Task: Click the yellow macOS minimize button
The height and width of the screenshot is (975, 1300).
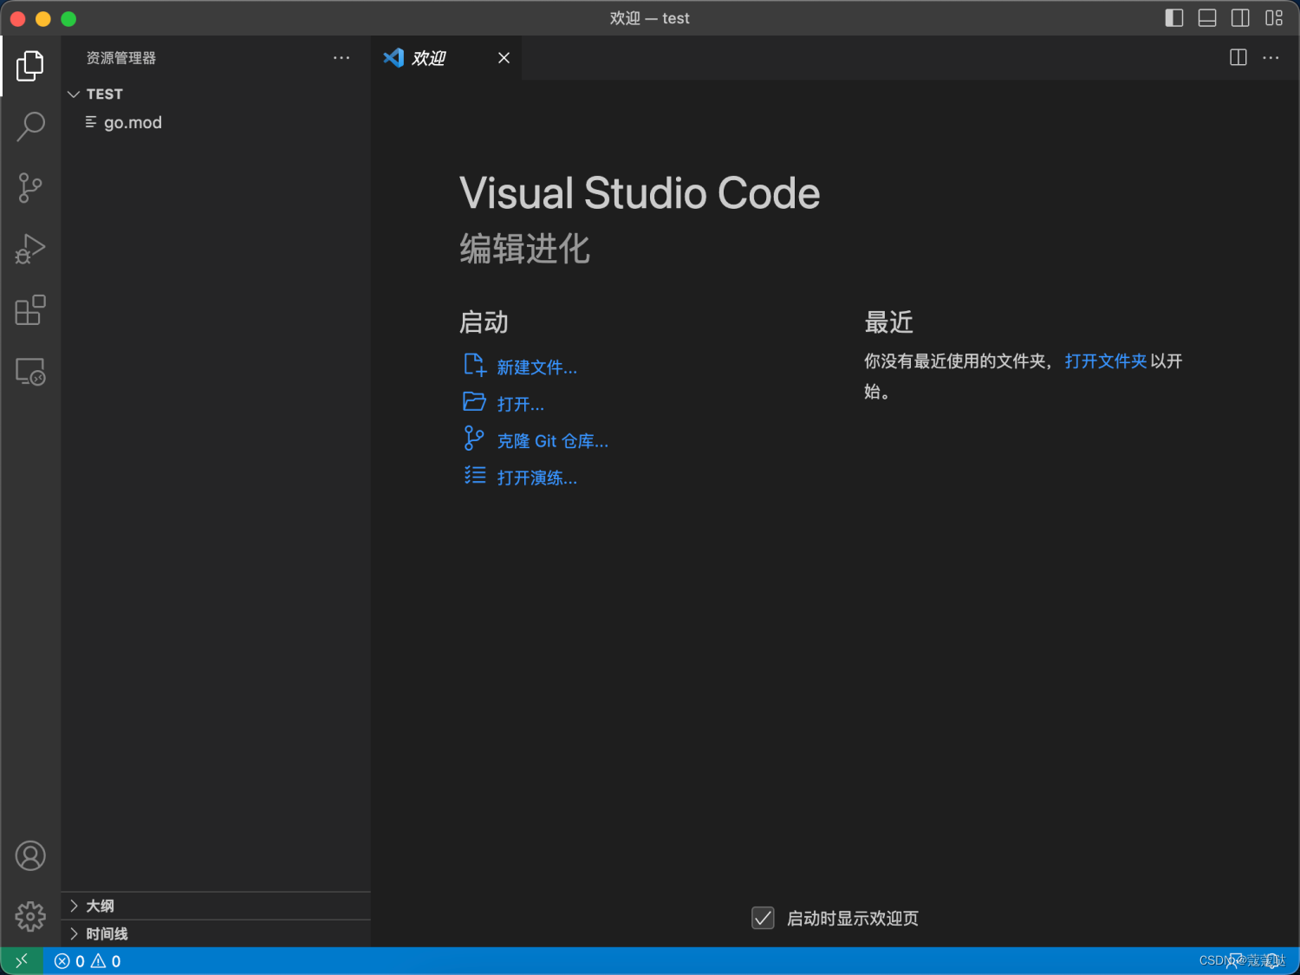Action: click(x=42, y=18)
